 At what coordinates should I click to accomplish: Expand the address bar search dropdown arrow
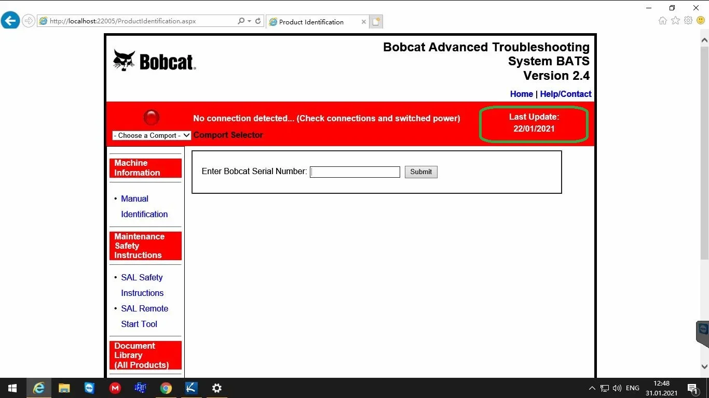pyautogui.click(x=249, y=21)
